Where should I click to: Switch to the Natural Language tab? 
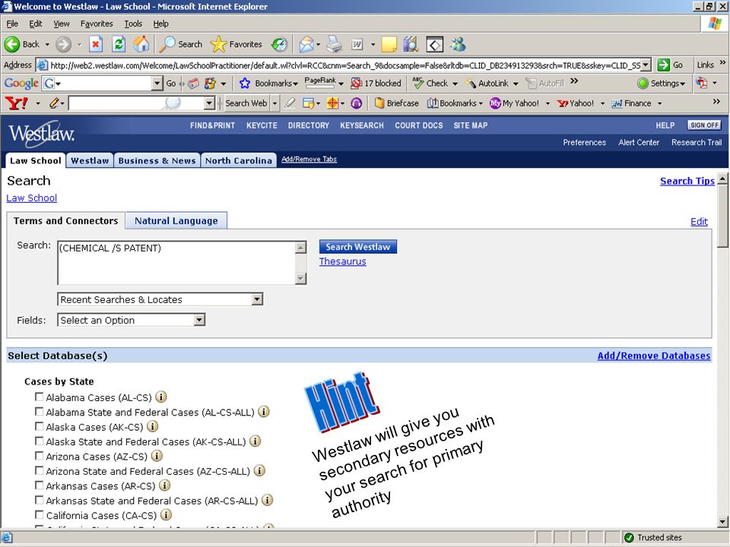[x=176, y=220]
